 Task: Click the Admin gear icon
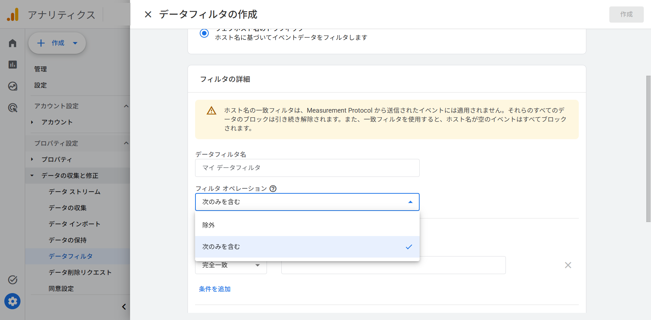click(x=13, y=301)
